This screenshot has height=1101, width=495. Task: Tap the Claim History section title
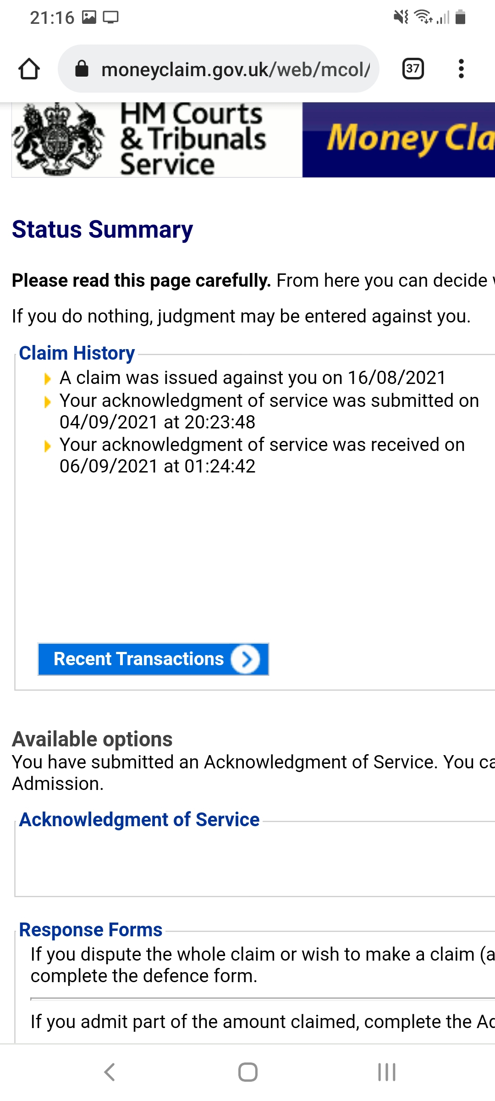(77, 353)
